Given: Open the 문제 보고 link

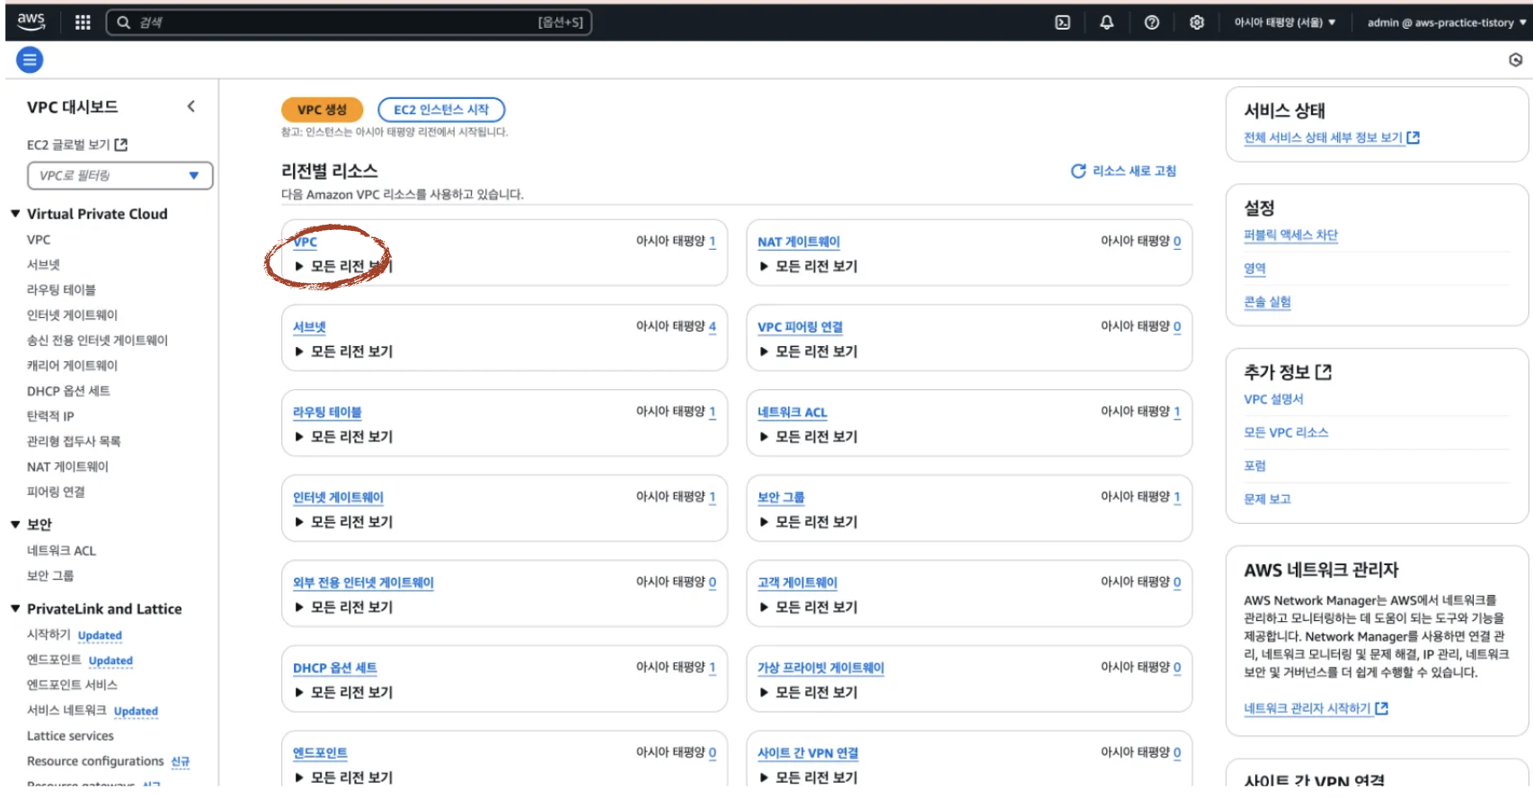Looking at the screenshot, I should pos(1267,499).
